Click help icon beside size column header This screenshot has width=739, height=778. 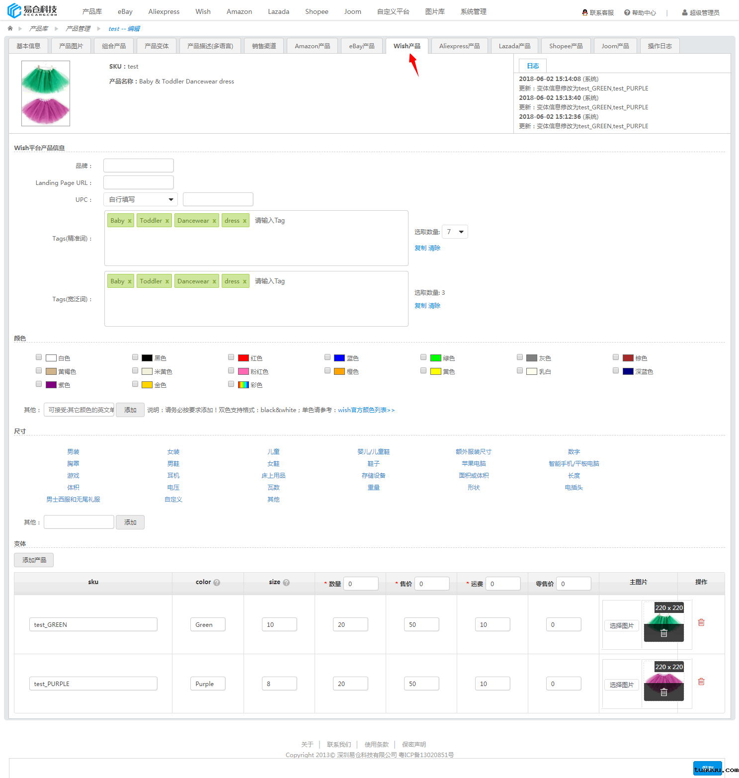click(x=286, y=583)
